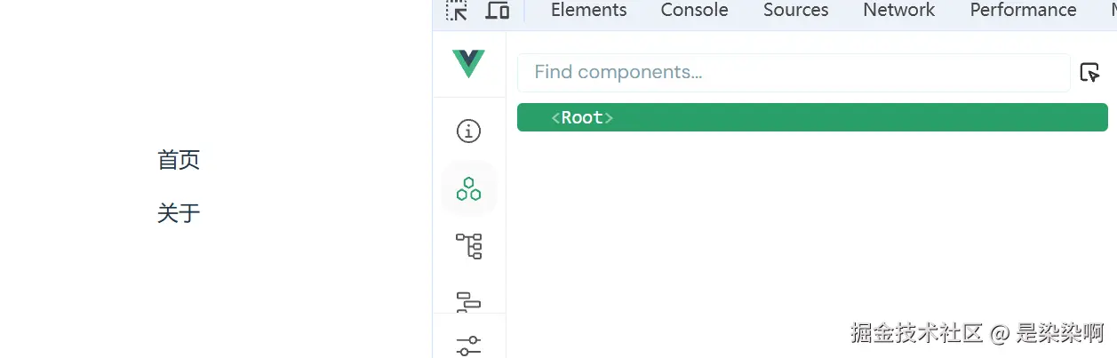Select the Root component node
Viewport: 1117px width, 358px height.
583,118
